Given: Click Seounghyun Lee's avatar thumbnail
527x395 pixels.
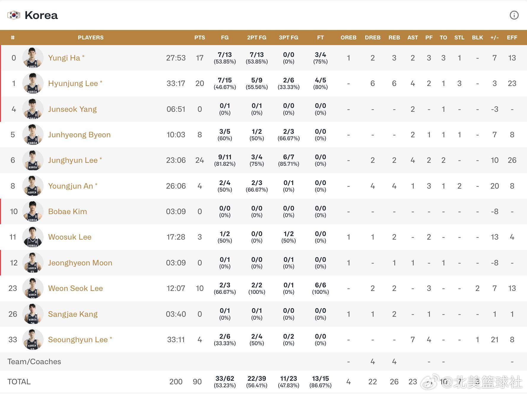Looking at the screenshot, I should 33,340.
